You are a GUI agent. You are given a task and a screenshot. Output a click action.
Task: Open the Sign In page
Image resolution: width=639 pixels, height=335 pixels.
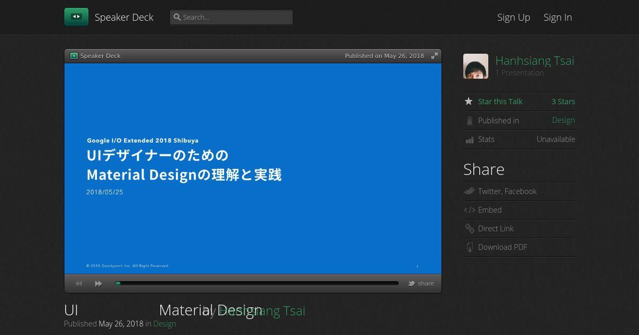pyautogui.click(x=558, y=17)
